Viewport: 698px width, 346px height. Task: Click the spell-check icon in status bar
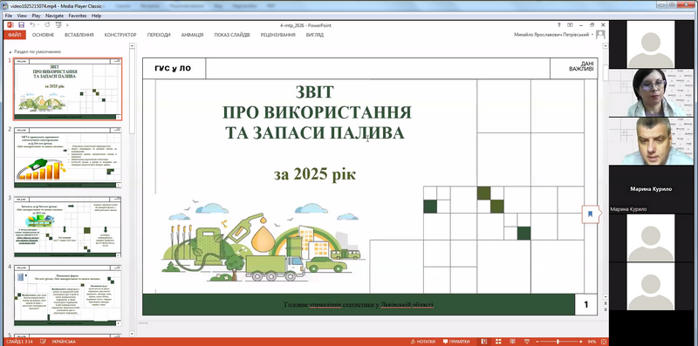click(43, 342)
